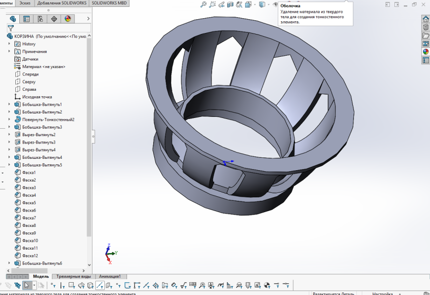This screenshot has width=430, height=295.
Task: Open Custom Properties icon in task pane
Action: (426, 60)
